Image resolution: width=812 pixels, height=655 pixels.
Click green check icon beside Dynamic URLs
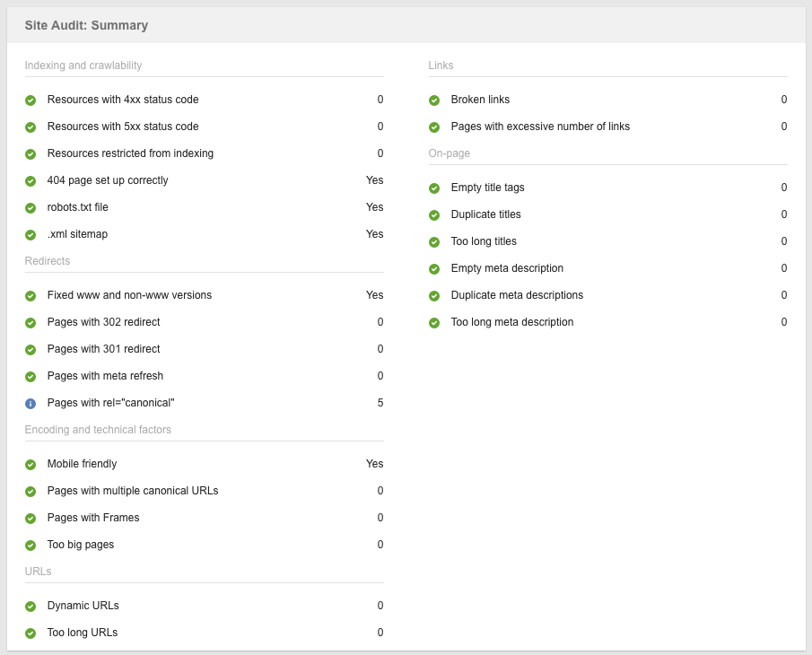(x=31, y=607)
